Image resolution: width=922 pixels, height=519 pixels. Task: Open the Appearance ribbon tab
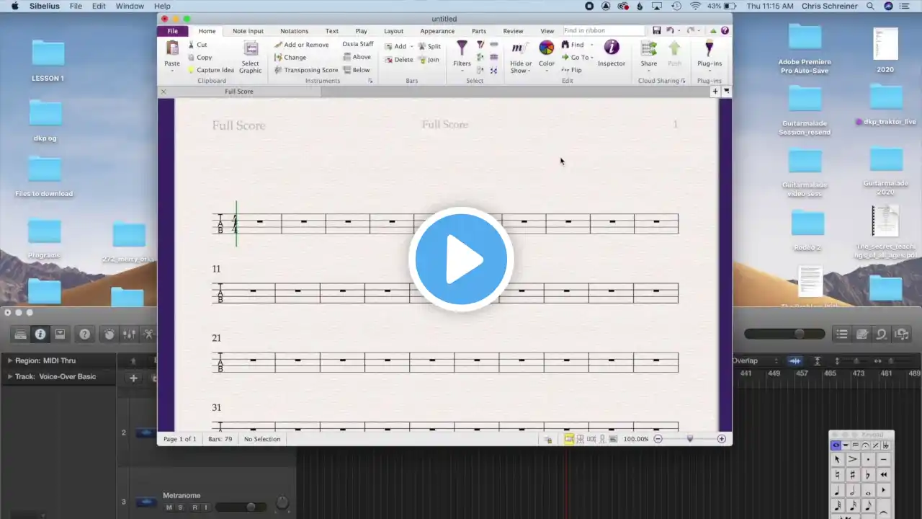pos(437,31)
